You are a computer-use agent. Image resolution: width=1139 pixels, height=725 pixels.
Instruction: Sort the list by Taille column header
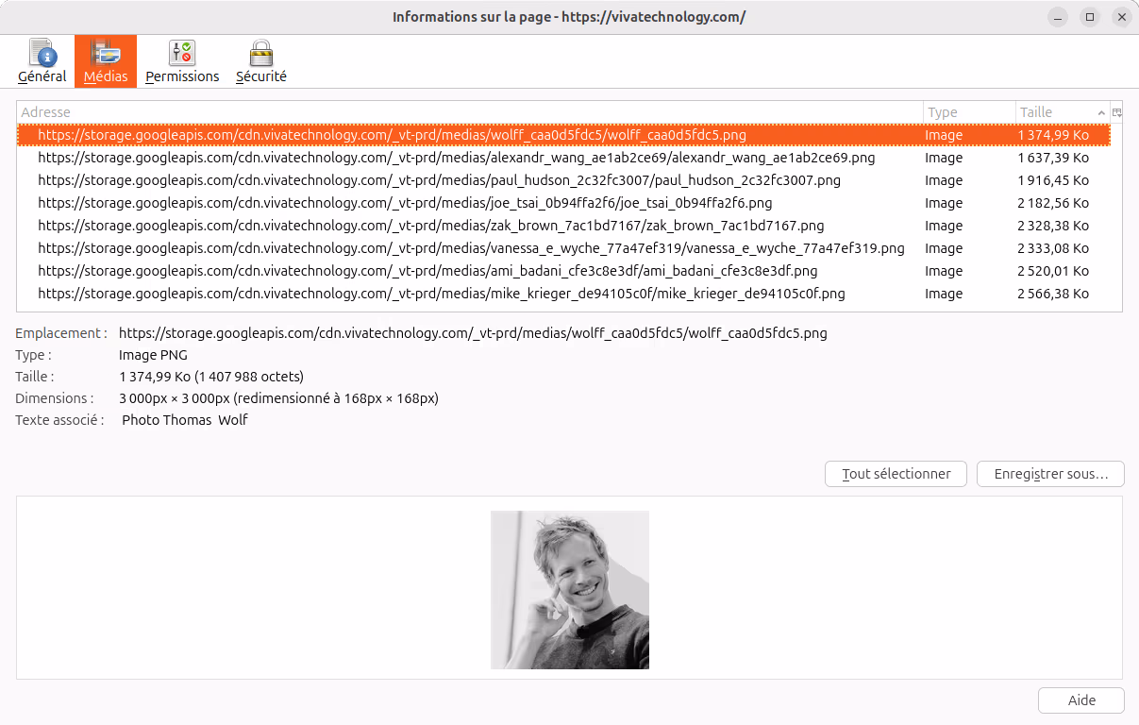pos(1063,112)
